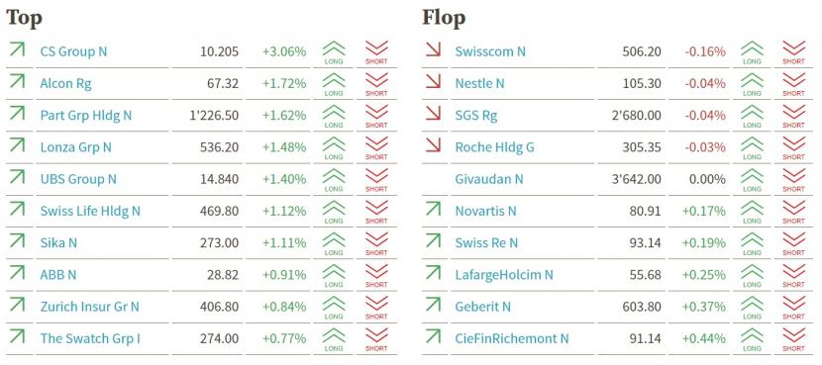Open the SGS Rg stock link
Screen dimensions: 822x365
click(x=476, y=116)
